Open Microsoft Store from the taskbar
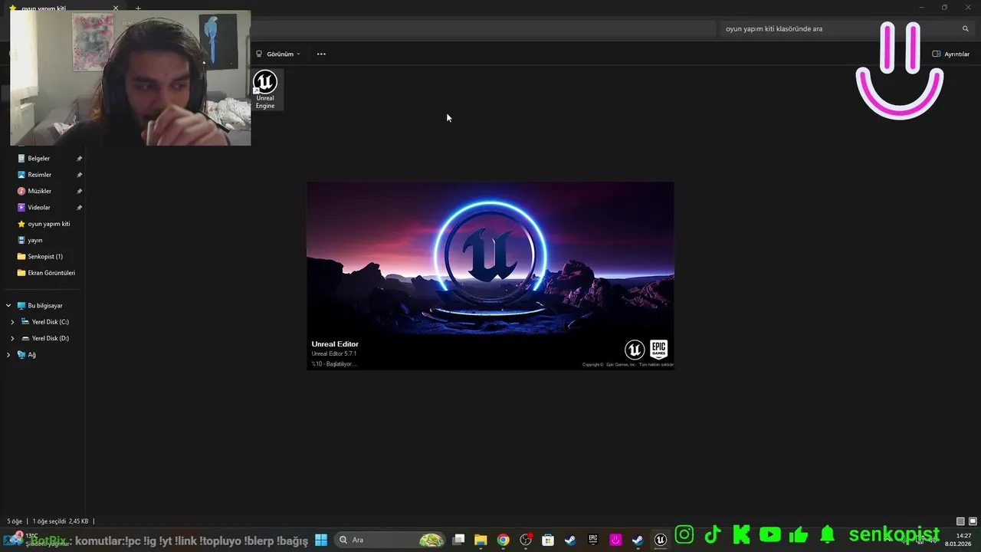981x552 pixels. [x=548, y=540]
